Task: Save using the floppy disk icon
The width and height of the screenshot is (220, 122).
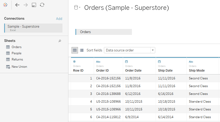Action: [34, 5]
